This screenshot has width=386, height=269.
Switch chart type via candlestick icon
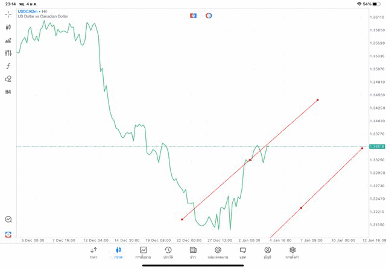[x=8, y=27]
